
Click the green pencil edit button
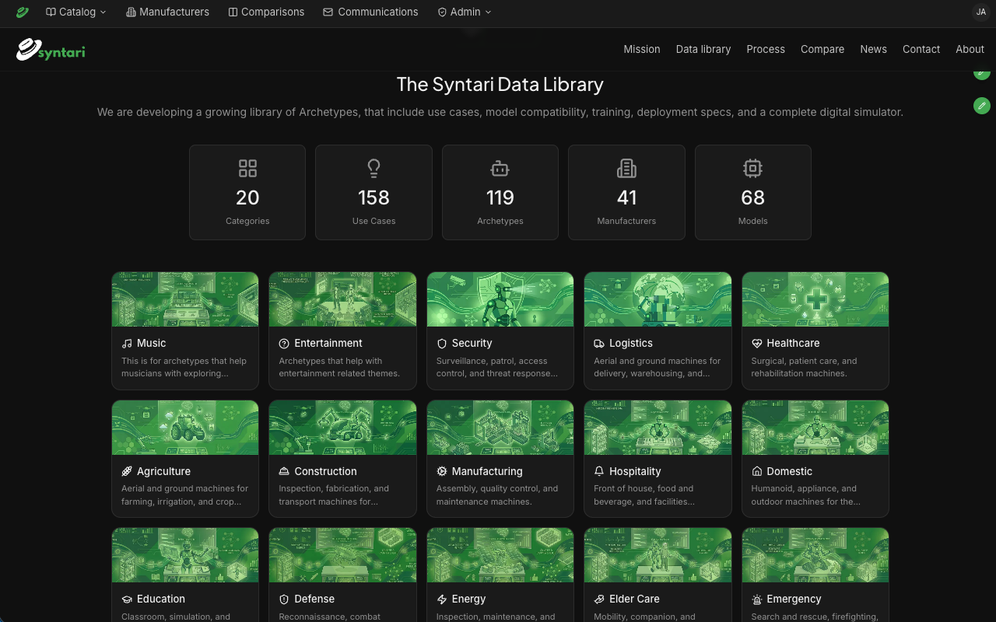pos(982,105)
